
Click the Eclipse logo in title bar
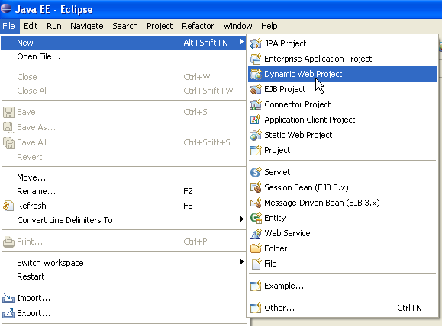pos(6,9)
